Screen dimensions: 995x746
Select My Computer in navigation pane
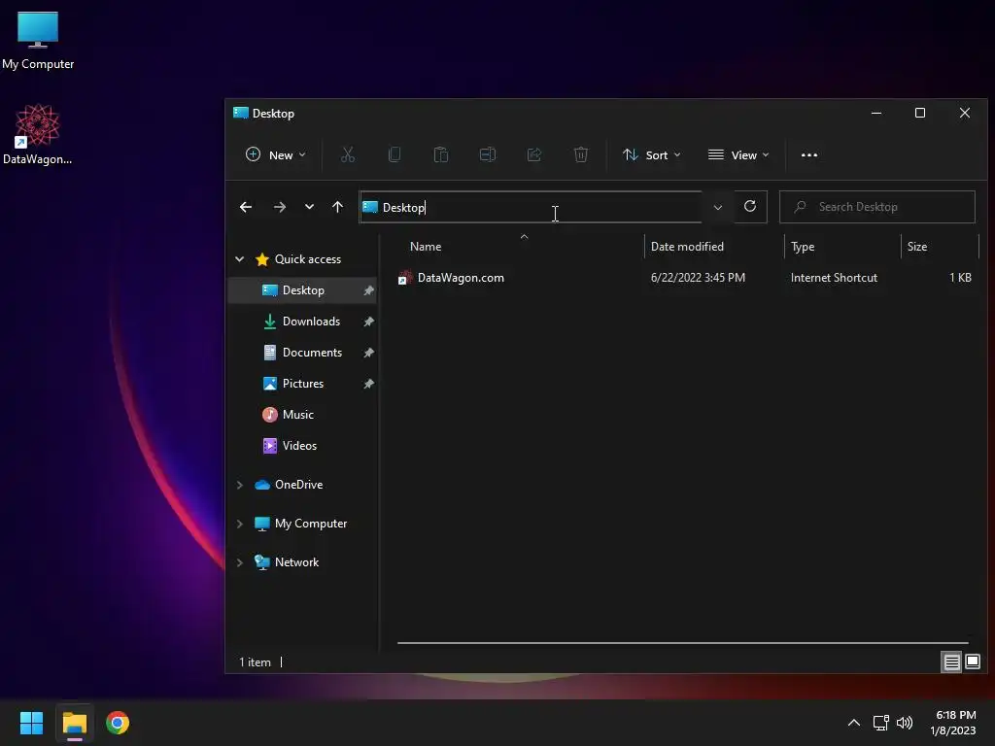point(310,524)
